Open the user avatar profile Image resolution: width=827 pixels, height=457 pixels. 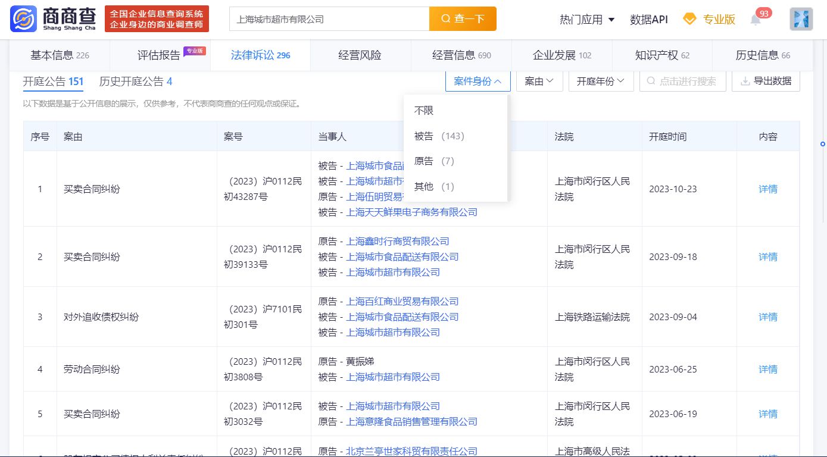coord(801,19)
